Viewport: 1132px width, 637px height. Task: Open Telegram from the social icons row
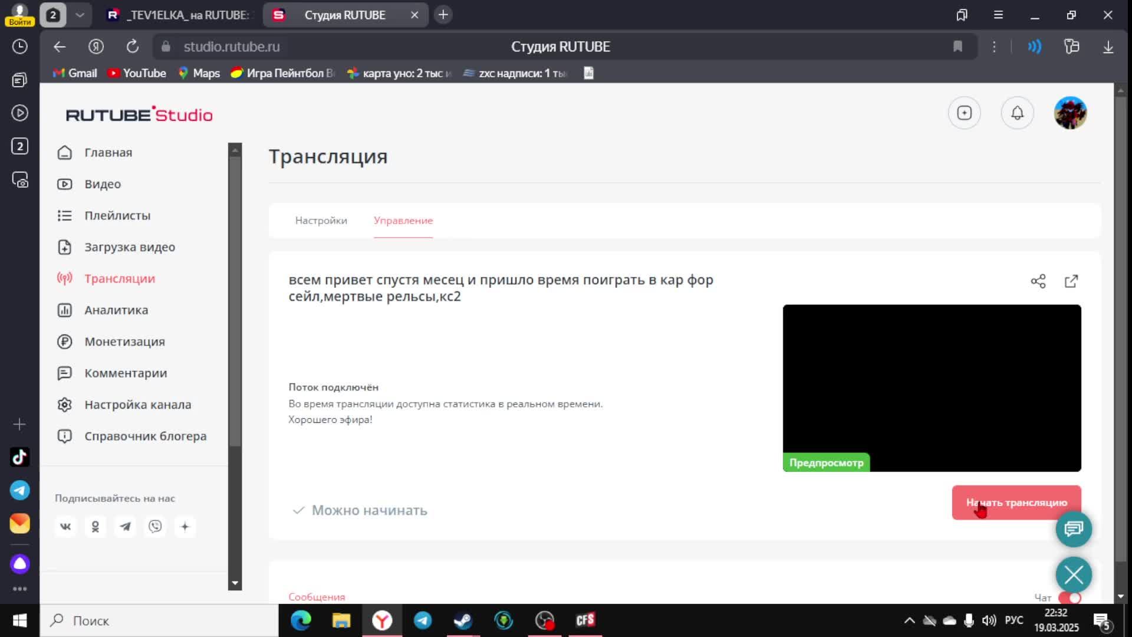125,527
